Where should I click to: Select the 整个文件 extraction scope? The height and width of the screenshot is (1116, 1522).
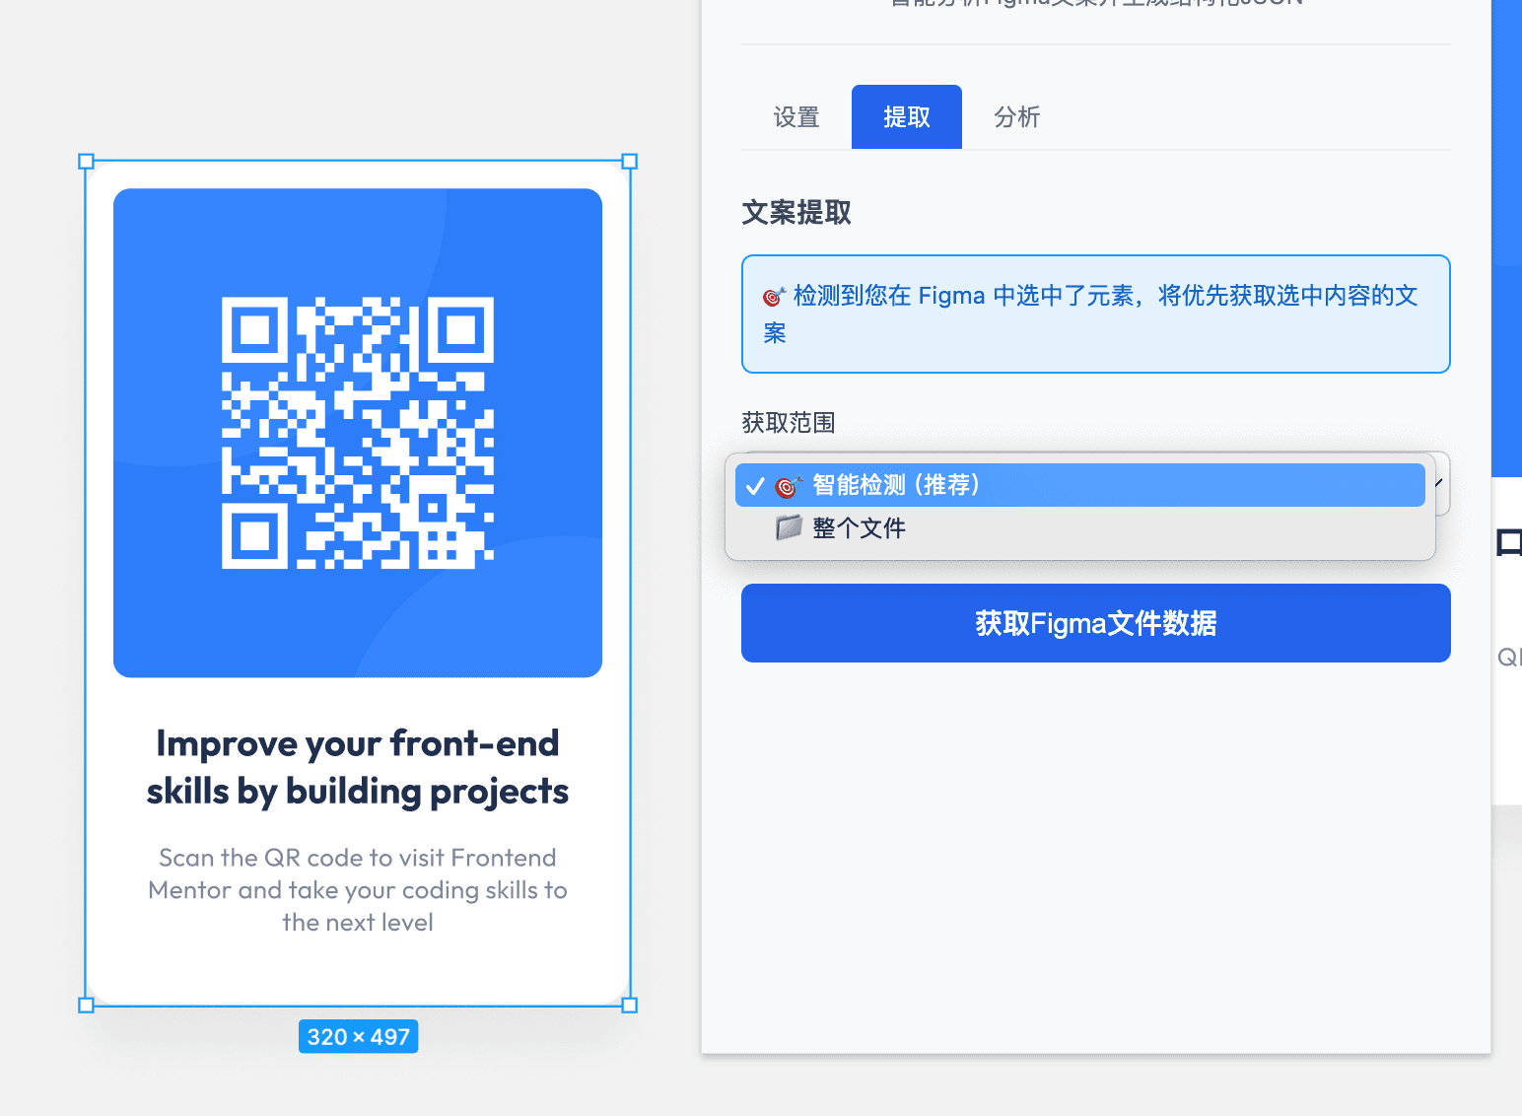pyautogui.click(x=859, y=527)
